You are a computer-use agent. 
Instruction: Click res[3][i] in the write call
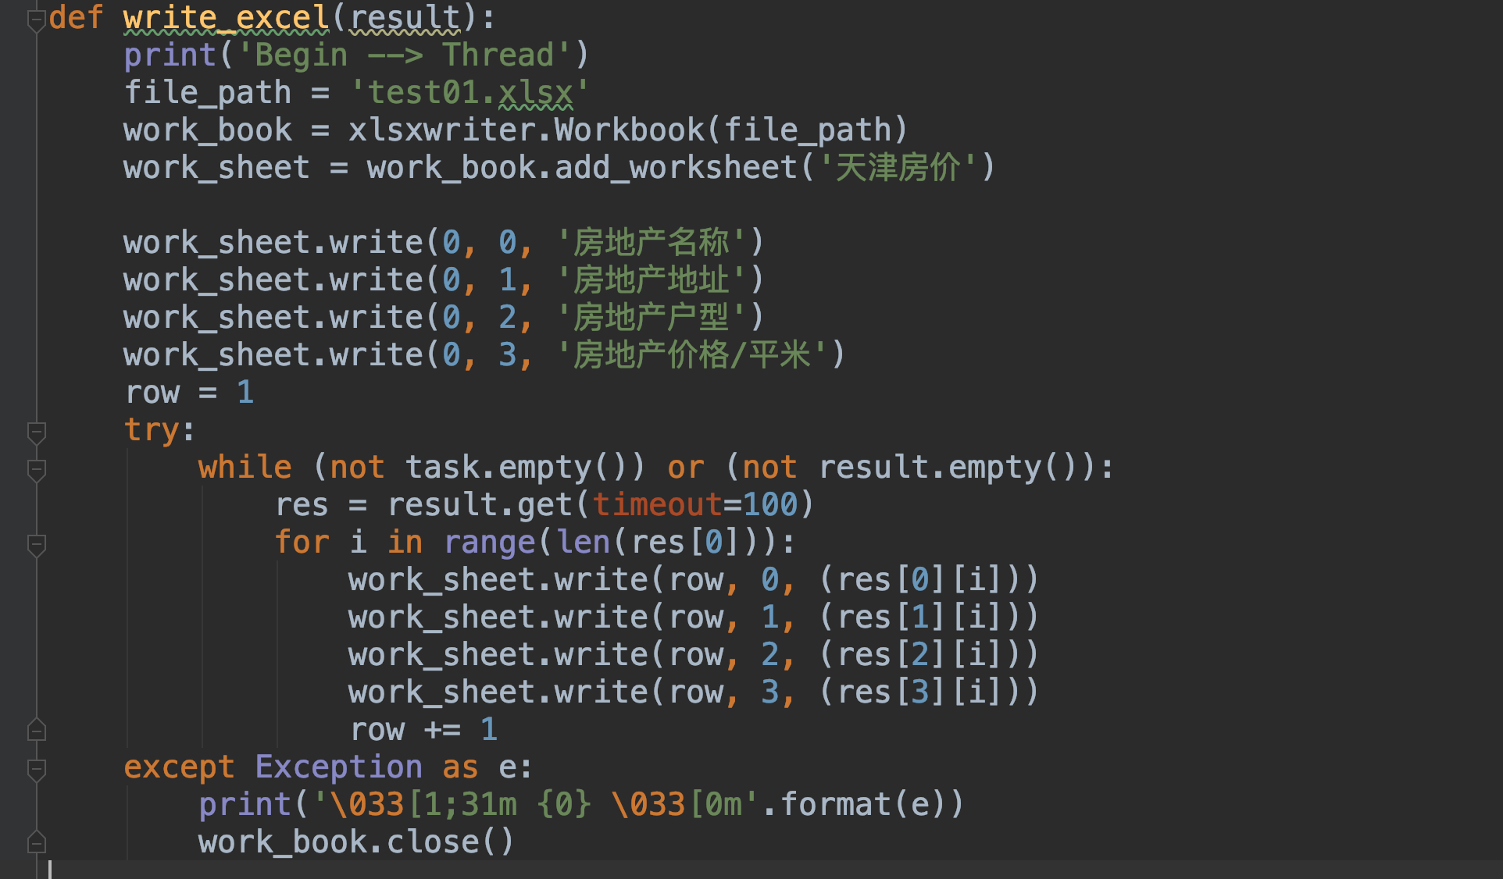[x=919, y=692]
